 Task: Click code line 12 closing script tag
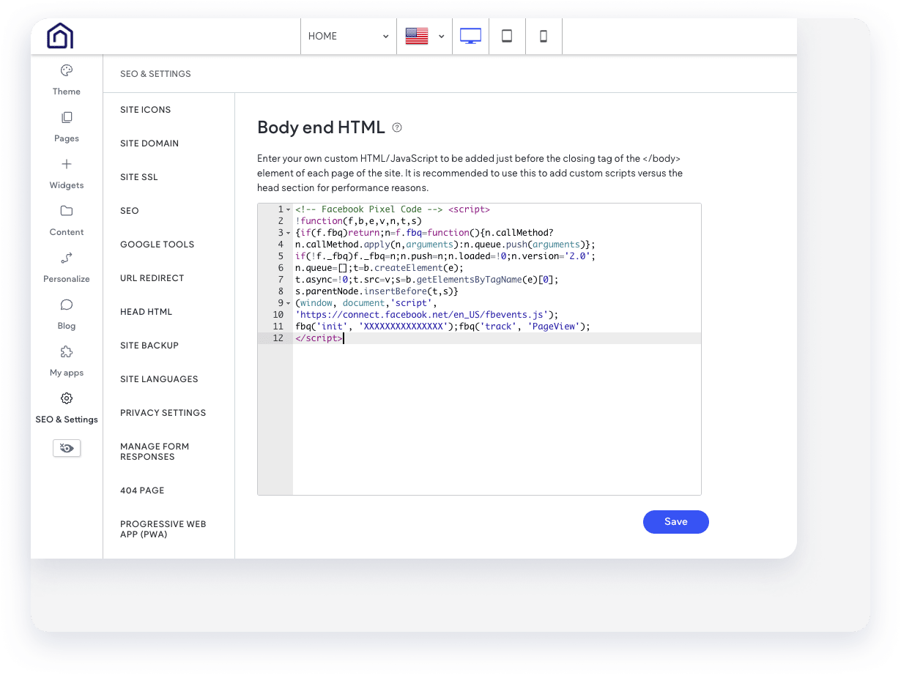(x=318, y=338)
